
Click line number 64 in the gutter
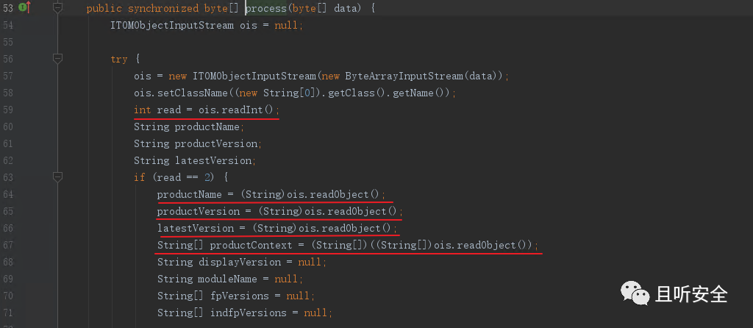(8, 194)
